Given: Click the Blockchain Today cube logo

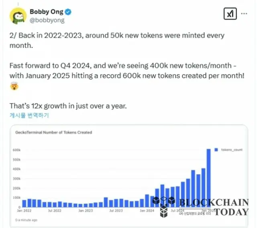Looking at the screenshot, I should tap(163, 207).
